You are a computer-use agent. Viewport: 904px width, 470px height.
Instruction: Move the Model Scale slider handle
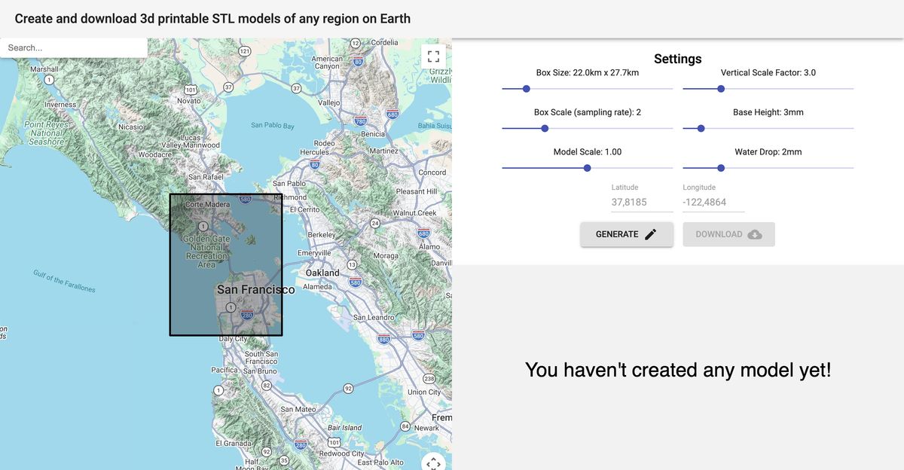587,168
